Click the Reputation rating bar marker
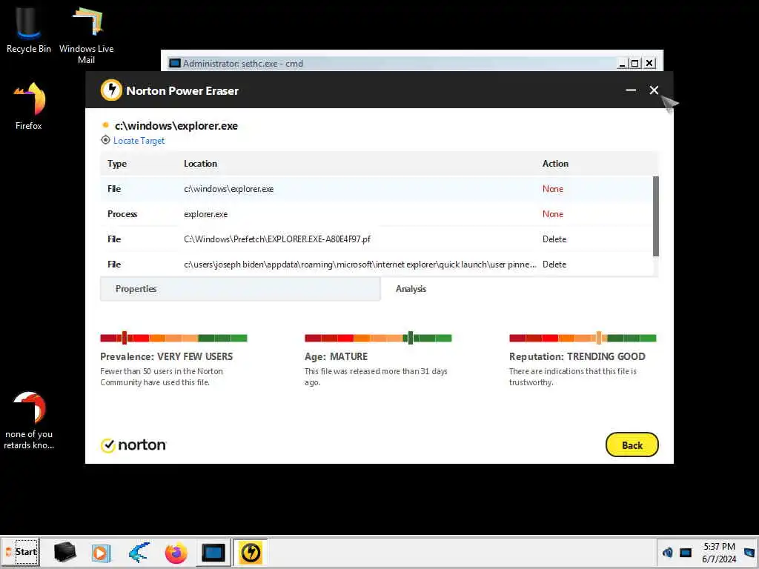The height and width of the screenshot is (569, 759). tap(599, 338)
